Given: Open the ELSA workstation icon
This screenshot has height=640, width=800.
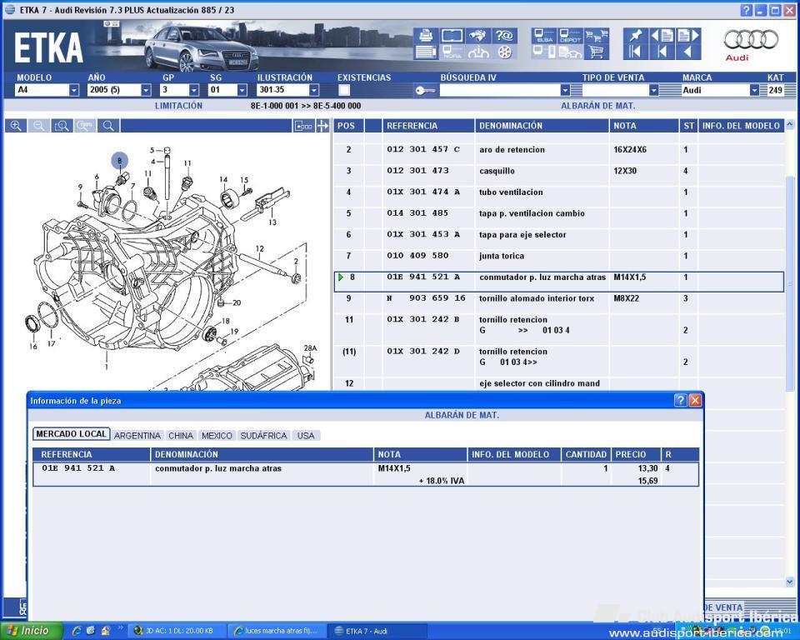Looking at the screenshot, I should [544, 36].
